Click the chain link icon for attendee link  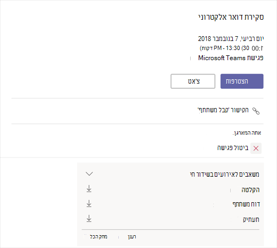(x=256, y=111)
